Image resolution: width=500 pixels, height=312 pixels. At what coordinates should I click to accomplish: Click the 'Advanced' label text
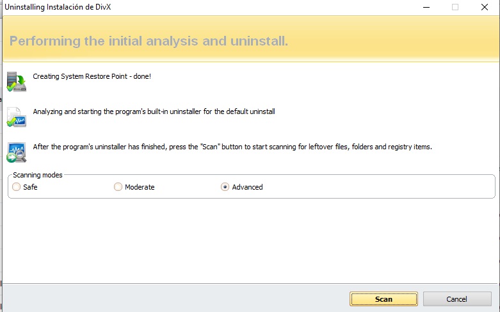tap(247, 187)
